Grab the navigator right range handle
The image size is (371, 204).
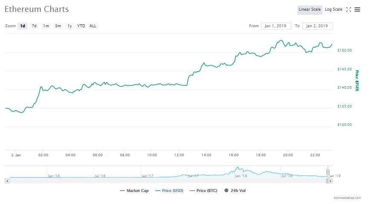(x=328, y=172)
